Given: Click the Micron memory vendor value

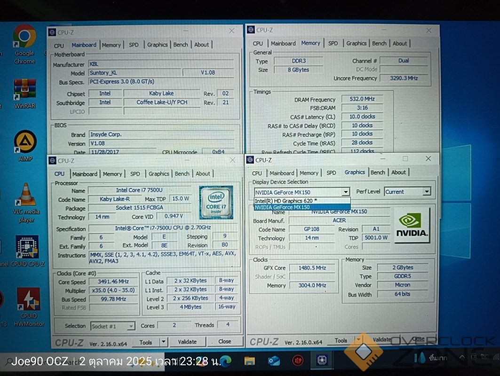Looking at the screenshot, I should point(403,285).
